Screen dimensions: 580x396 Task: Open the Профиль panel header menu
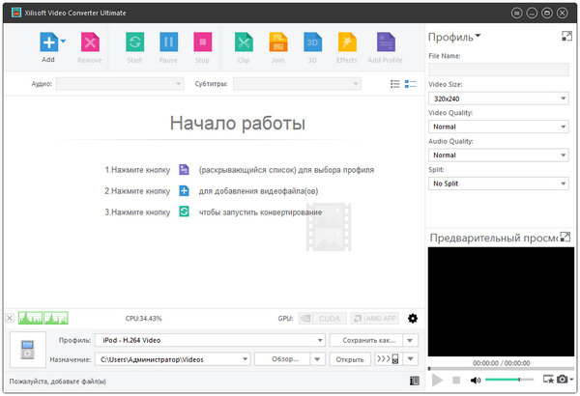(454, 37)
